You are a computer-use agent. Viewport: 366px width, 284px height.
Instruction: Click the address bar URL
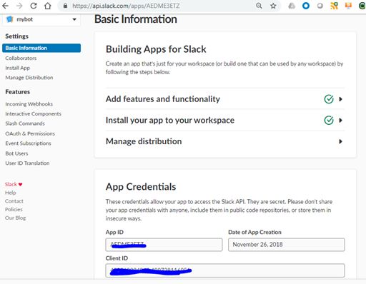pos(126,6)
